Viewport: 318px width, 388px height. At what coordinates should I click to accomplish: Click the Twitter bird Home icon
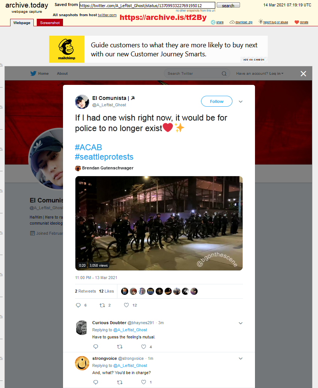point(33,74)
